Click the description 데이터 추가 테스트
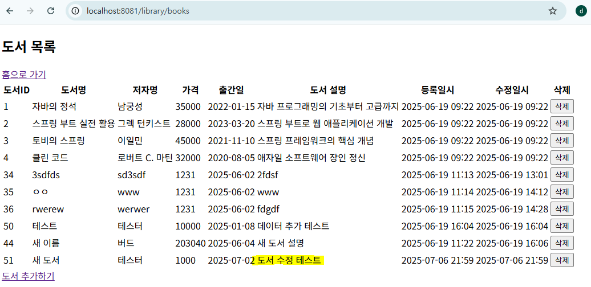Image resolution: width=591 pixels, height=287 pixels. [293, 226]
